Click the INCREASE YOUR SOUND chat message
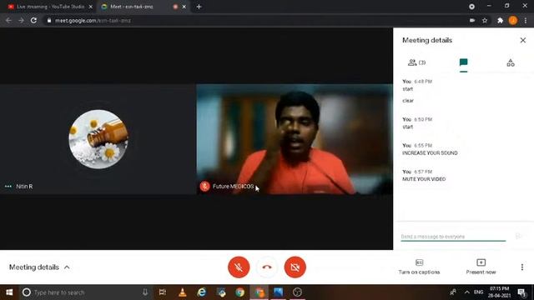The width and height of the screenshot is (534, 300). [x=430, y=153]
